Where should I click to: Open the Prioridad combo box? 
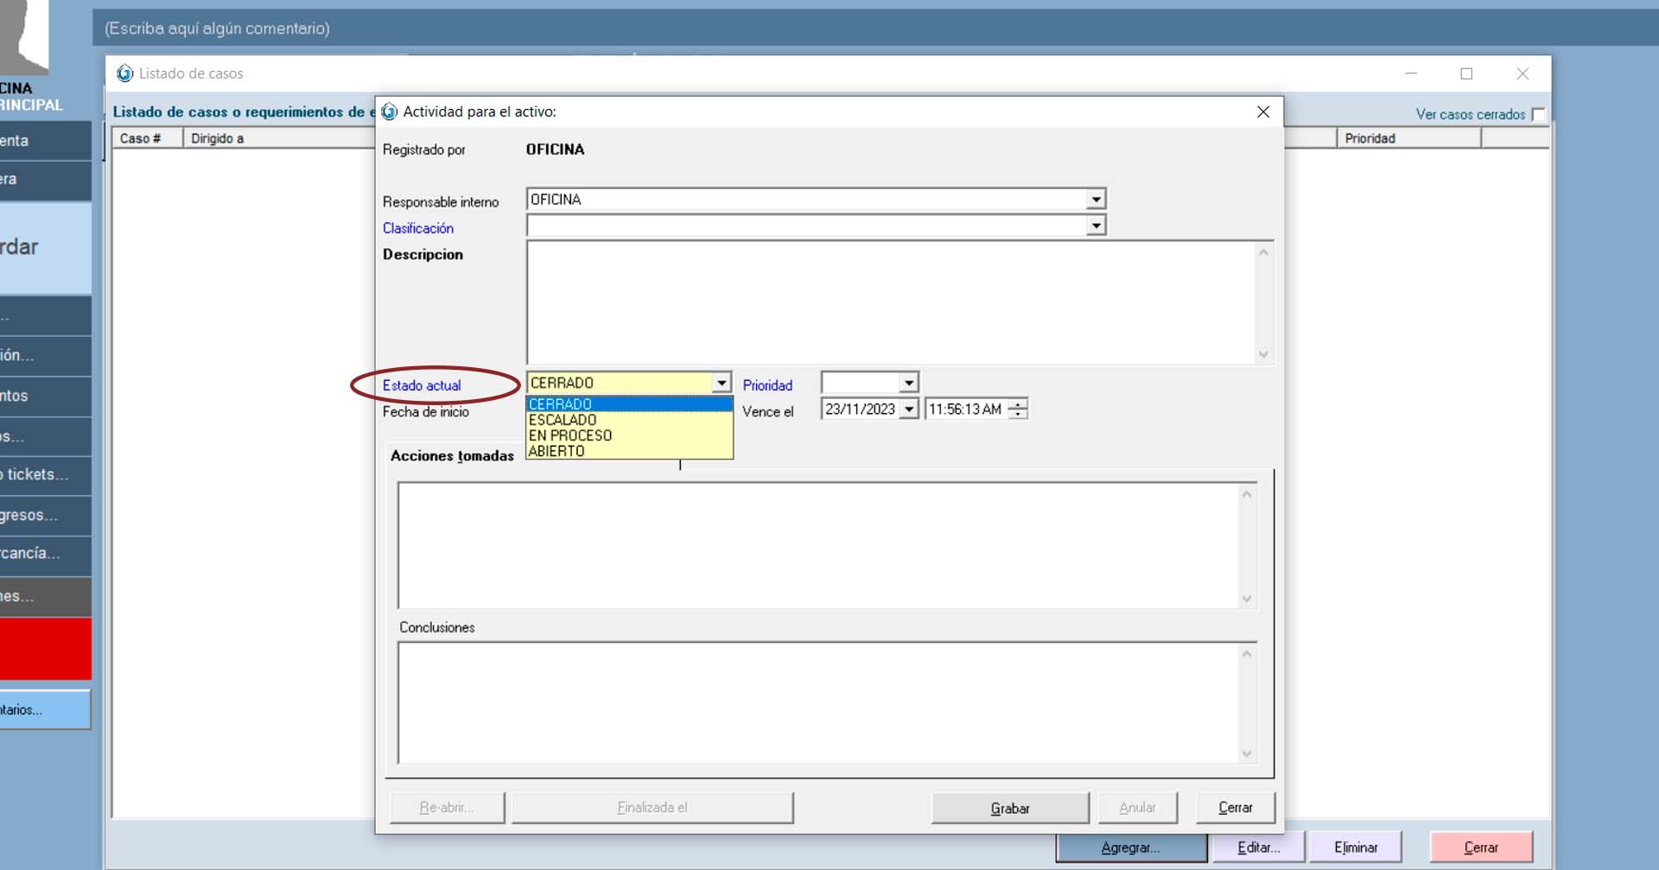(x=908, y=383)
